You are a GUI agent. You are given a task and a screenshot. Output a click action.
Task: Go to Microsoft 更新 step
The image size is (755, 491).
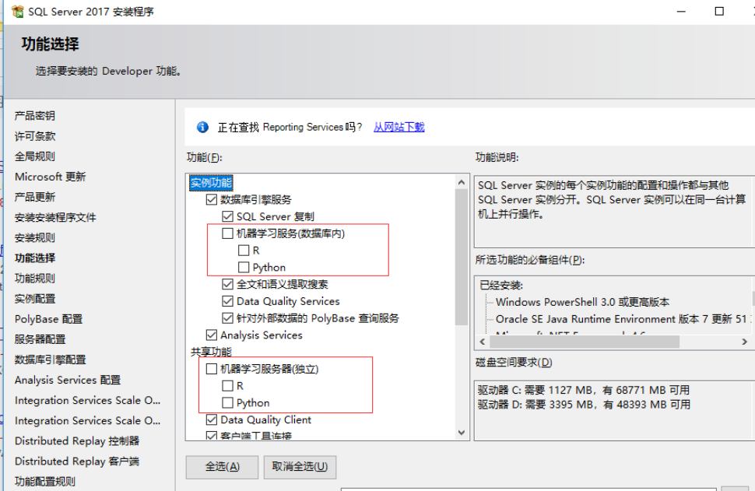click(50, 177)
